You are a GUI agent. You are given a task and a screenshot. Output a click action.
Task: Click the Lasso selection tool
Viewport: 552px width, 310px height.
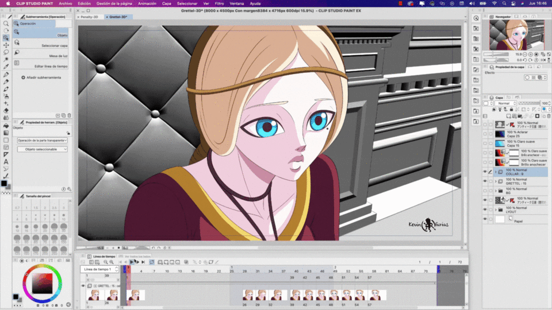[x=6, y=52]
